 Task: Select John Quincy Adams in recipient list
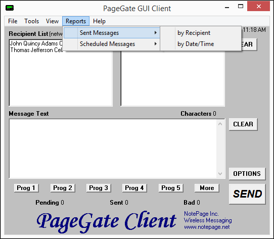[x=36, y=43]
